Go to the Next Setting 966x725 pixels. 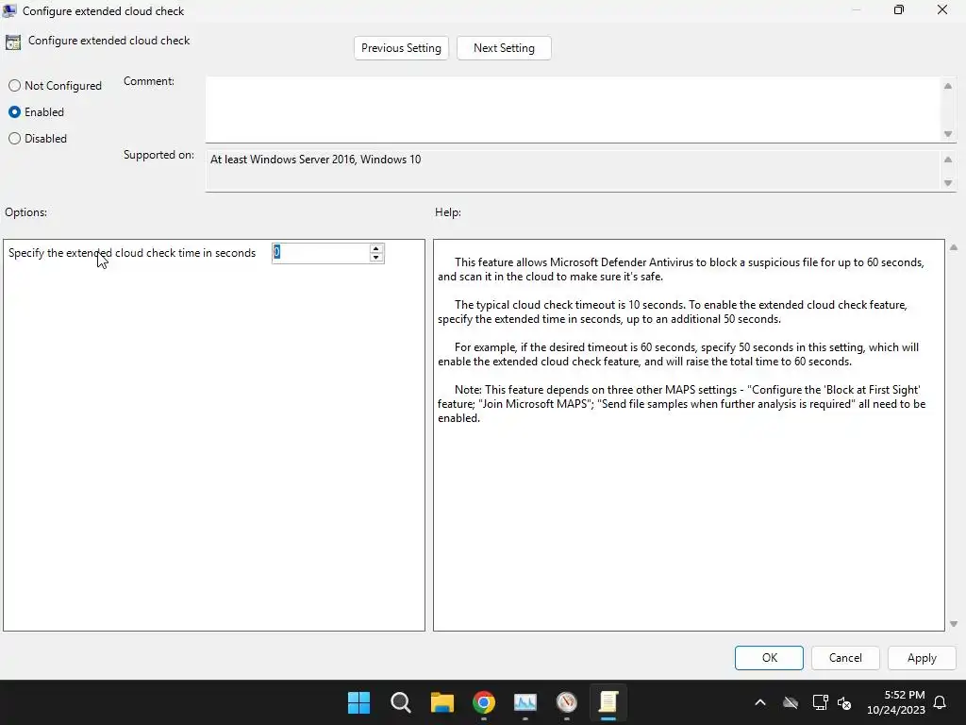(x=504, y=48)
